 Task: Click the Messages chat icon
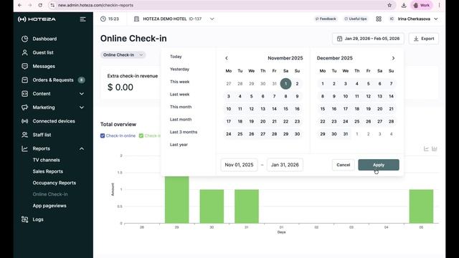coord(25,66)
